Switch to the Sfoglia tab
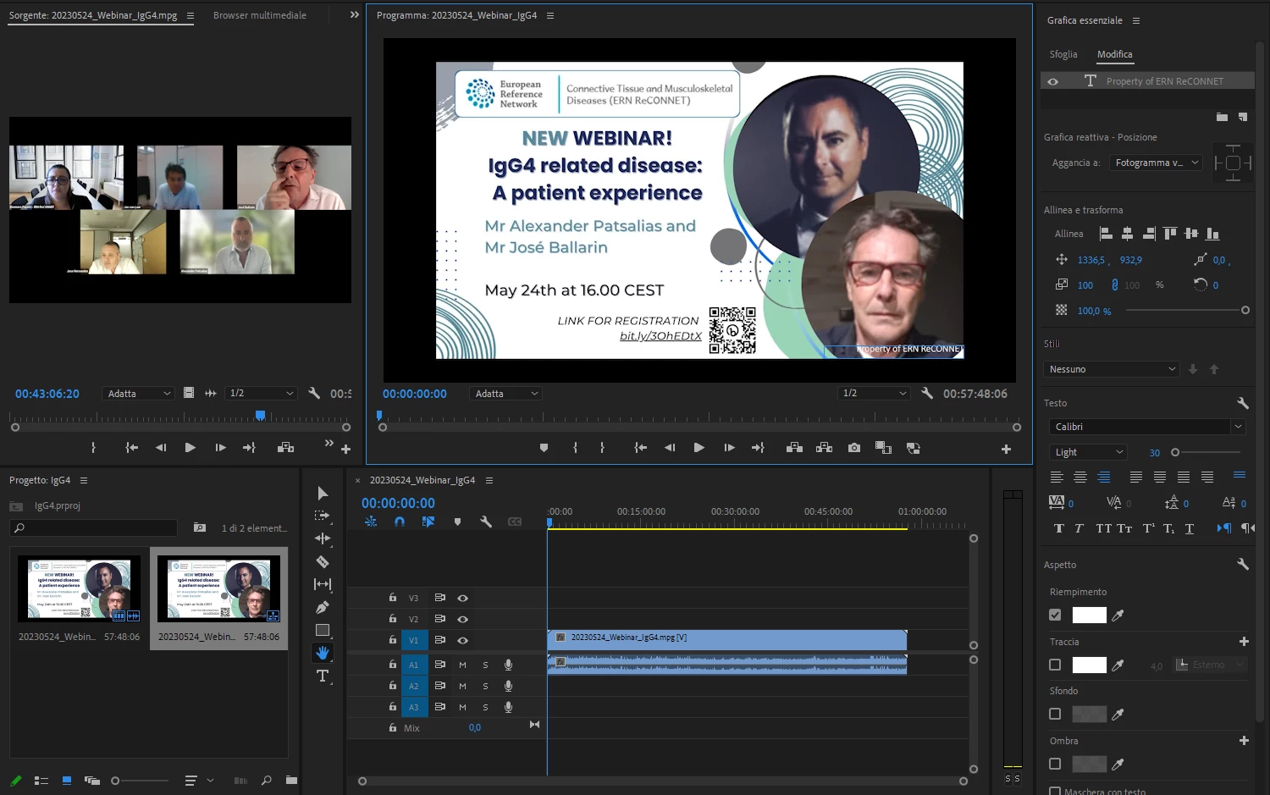The width and height of the screenshot is (1270, 795). point(1063,54)
